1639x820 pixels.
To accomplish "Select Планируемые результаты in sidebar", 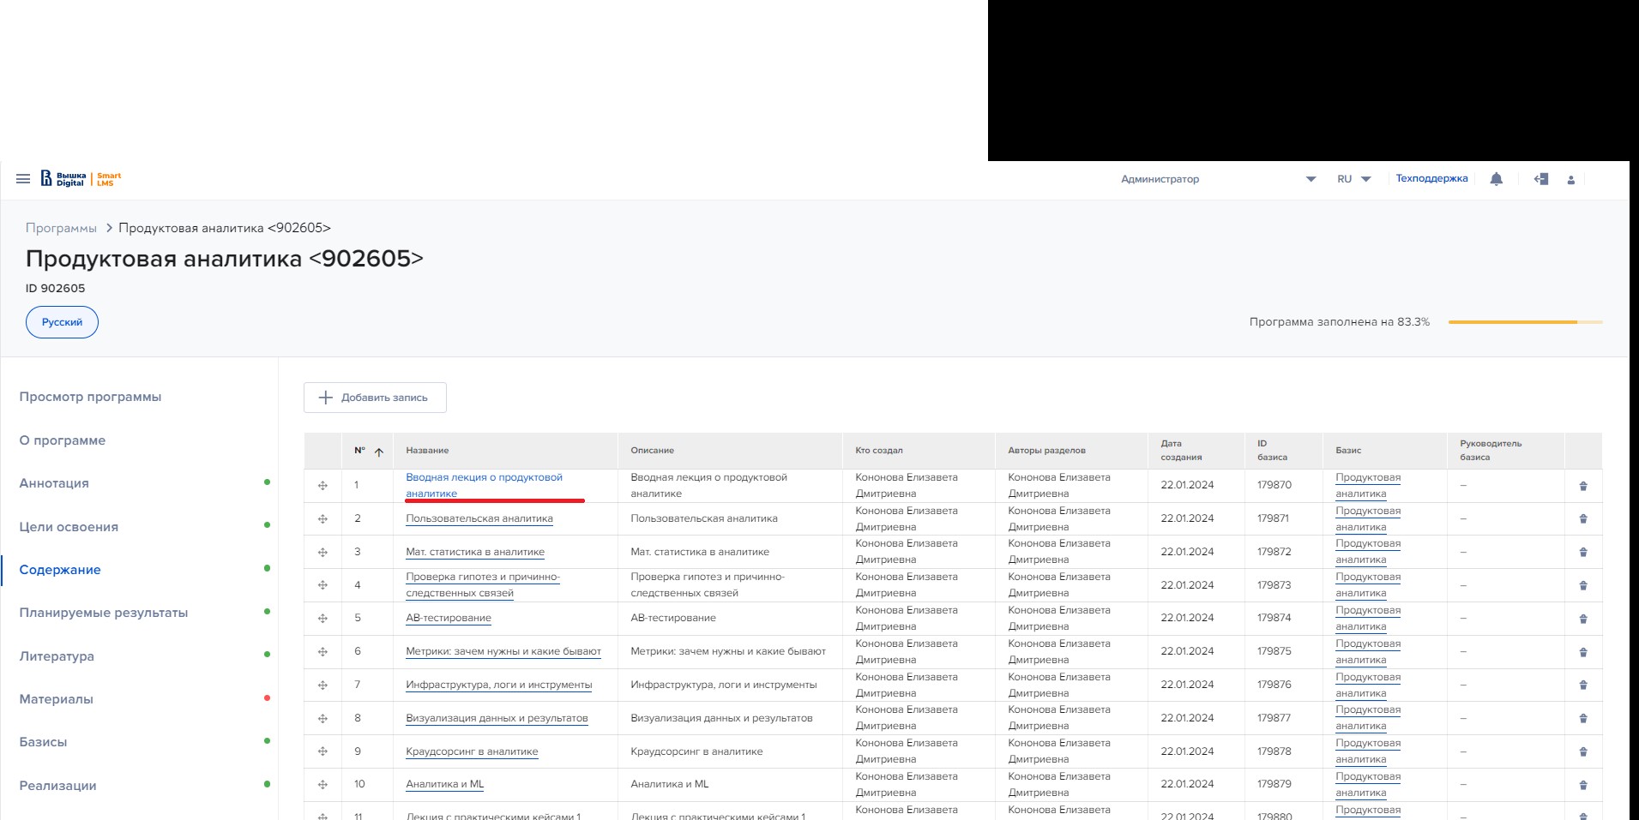I will (x=104, y=613).
